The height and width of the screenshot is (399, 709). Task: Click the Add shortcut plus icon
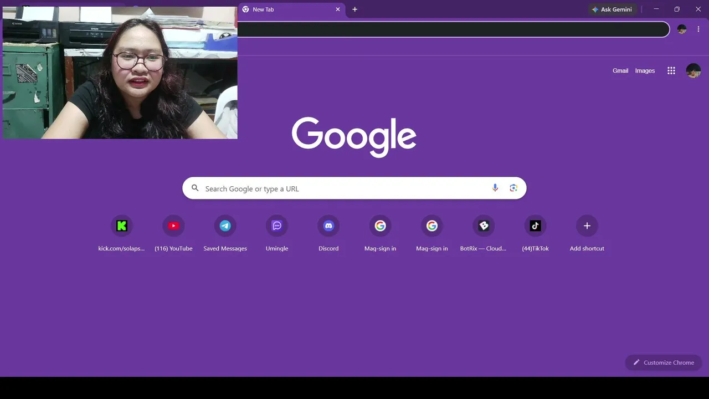pyautogui.click(x=587, y=226)
